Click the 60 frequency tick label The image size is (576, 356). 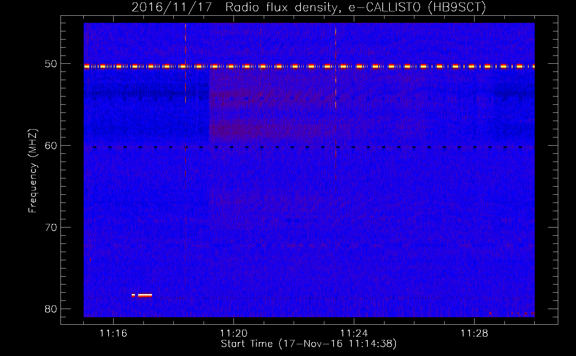coord(51,146)
